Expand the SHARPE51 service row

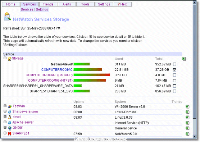(5, 133)
